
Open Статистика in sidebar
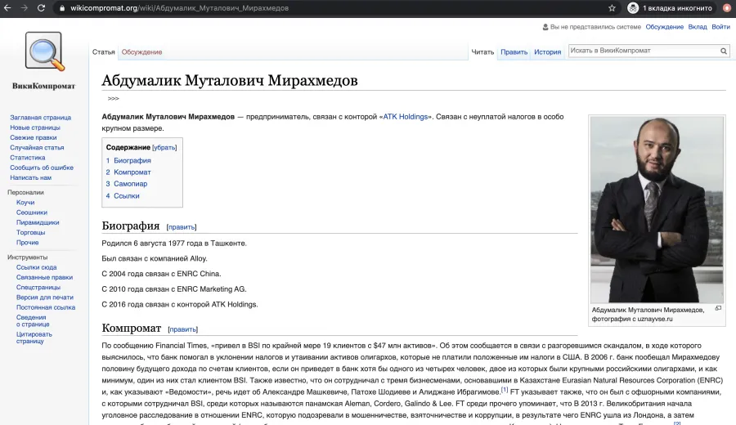pyautogui.click(x=28, y=158)
